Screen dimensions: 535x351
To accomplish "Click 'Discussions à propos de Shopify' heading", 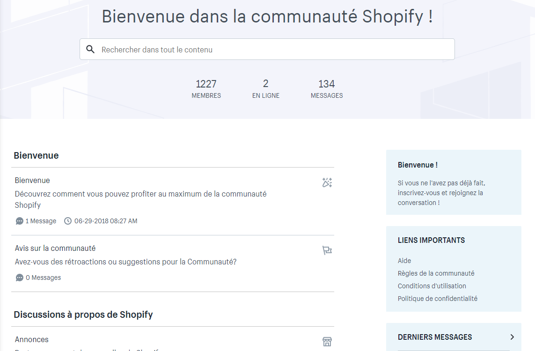I will (83, 314).
